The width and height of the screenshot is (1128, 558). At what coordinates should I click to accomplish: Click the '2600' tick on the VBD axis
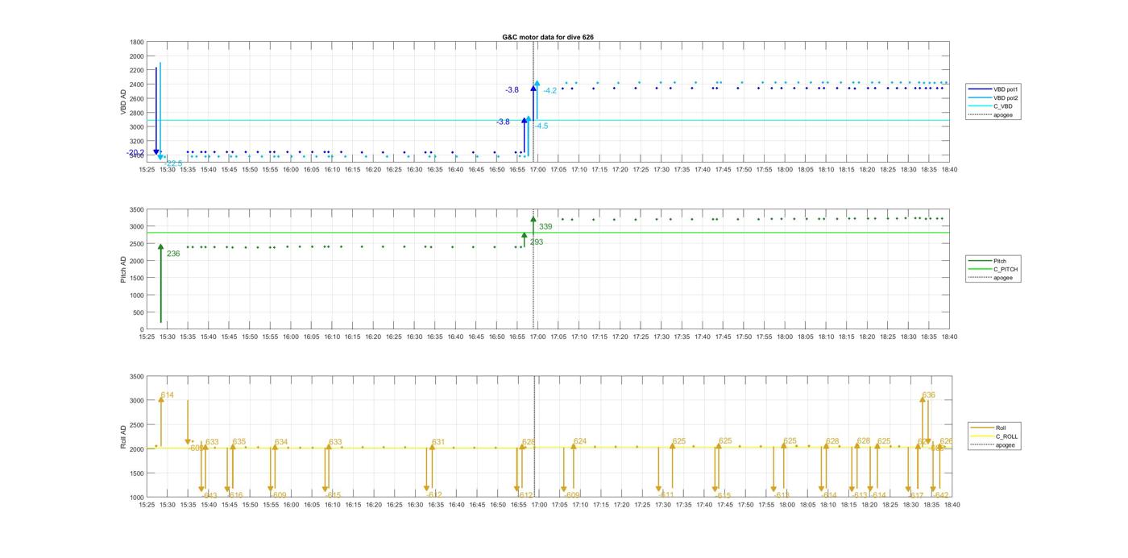point(136,98)
